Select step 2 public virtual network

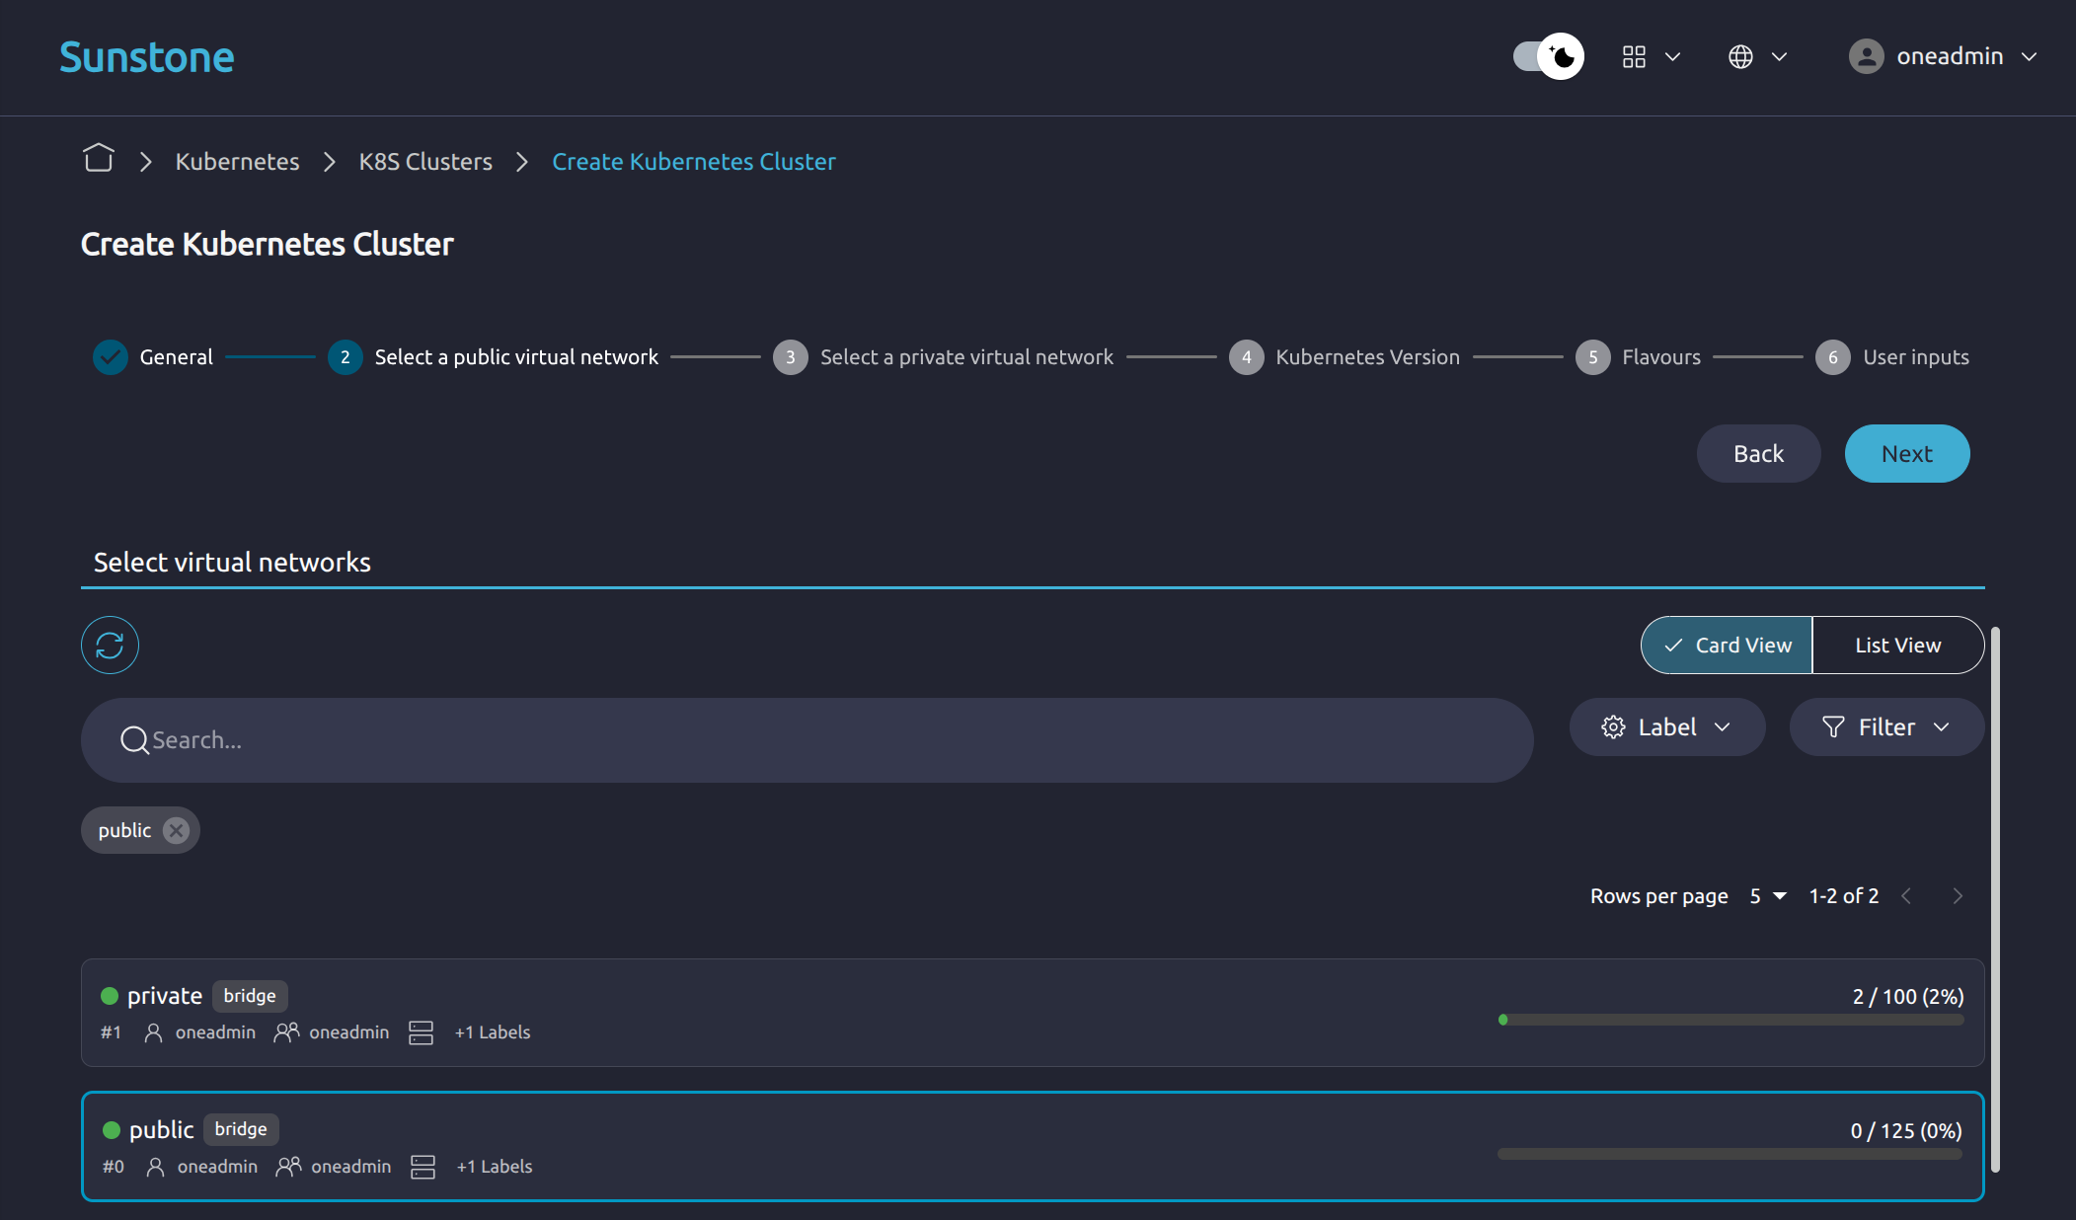pyautogui.click(x=494, y=357)
